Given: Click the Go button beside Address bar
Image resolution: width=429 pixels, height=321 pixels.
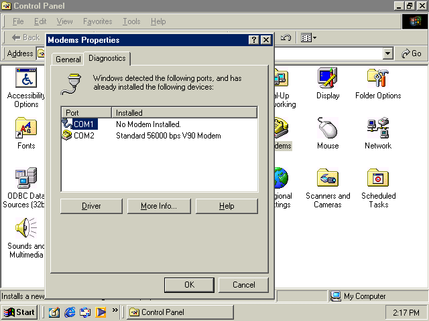Looking at the screenshot, I should 411,53.
